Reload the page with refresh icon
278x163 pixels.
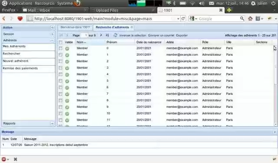coord(183,18)
